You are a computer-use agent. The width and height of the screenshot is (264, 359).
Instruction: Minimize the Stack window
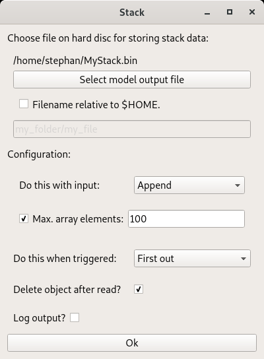(x=207, y=13)
